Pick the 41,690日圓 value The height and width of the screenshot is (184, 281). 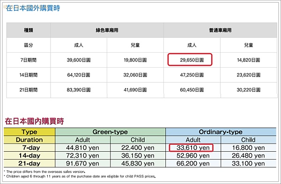tap(135, 90)
